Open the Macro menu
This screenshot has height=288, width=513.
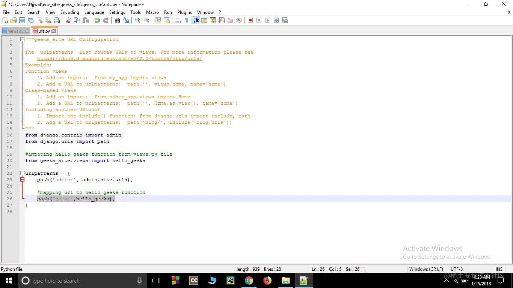152,12
